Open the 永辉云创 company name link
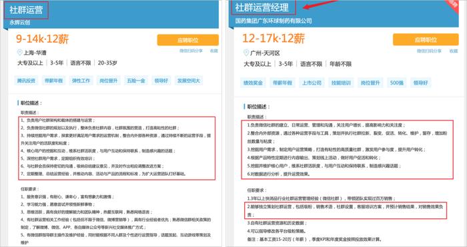 [x=19, y=22]
